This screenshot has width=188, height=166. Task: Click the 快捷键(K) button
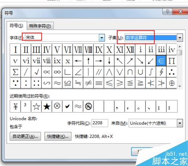click(x=58, y=136)
